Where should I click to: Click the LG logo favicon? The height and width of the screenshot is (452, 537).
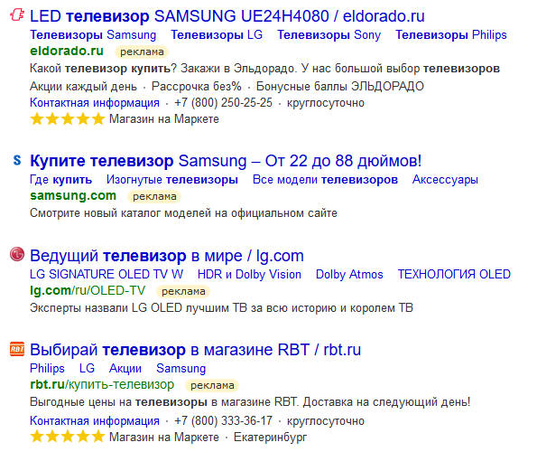pos(17,254)
